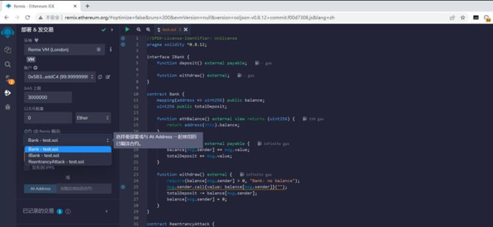This screenshot has height=227, width=493.
Task: Expand the recorded transactions section arrow
Action: coord(106,211)
